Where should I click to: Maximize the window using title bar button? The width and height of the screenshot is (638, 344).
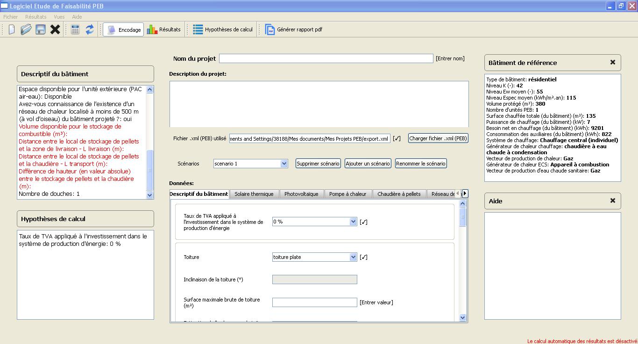pos(621,6)
